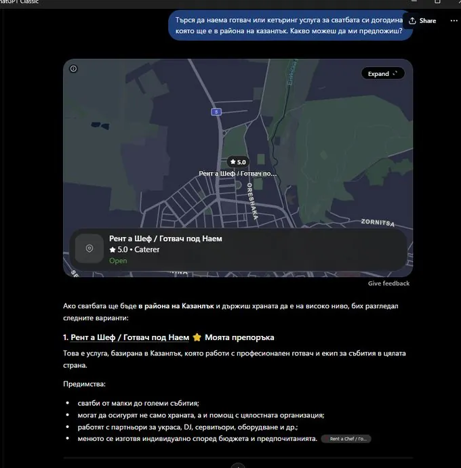461x468 pixels.
Task: Expand the map view
Action: pos(383,74)
